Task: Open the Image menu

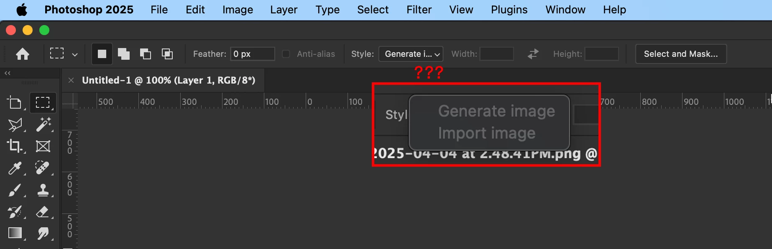Action: point(238,10)
